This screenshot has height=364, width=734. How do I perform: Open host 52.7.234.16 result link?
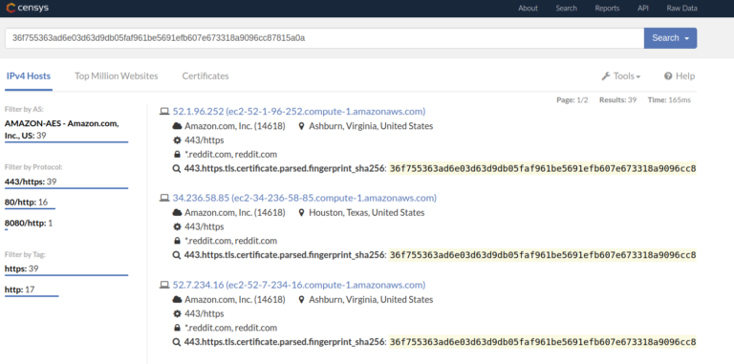(x=298, y=285)
